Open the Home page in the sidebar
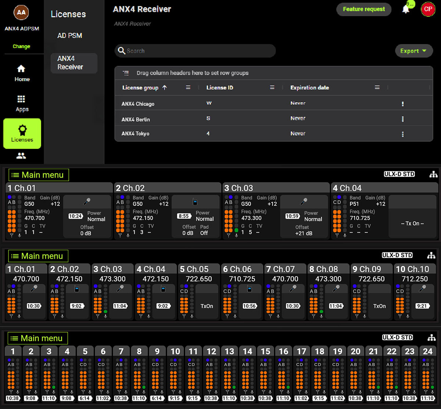 click(x=22, y=73)
